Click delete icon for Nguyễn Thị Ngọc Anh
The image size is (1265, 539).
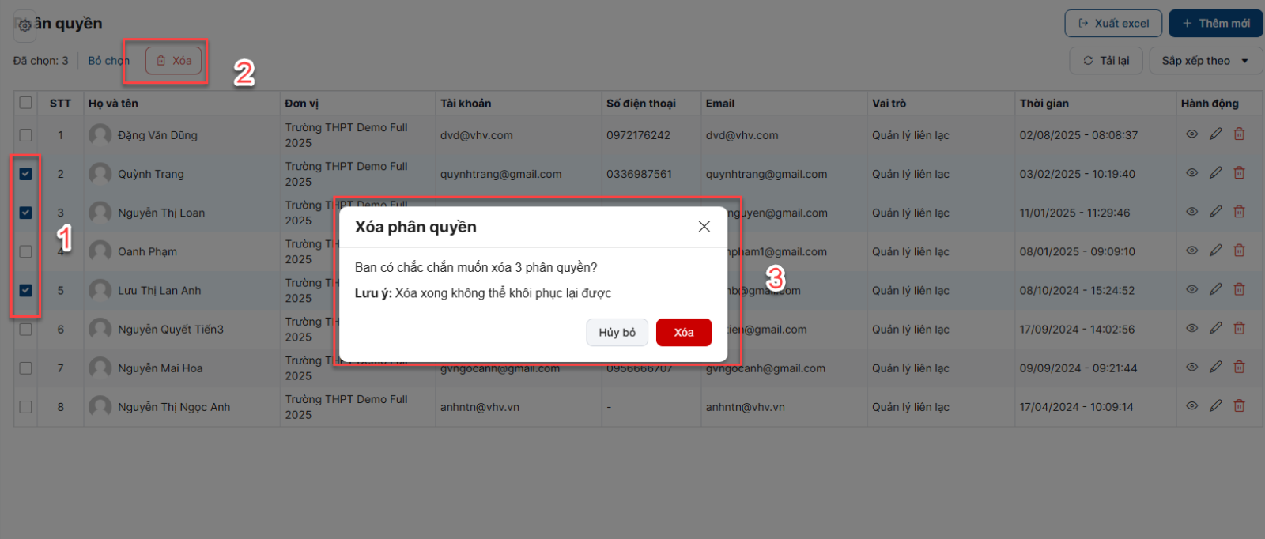pyautogui.click(x=1239, y=406)
